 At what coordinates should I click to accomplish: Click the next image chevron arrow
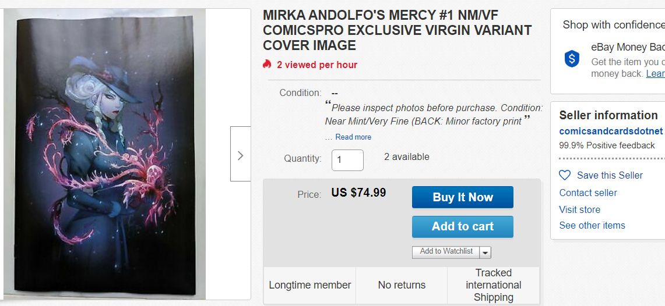point(240,155)
